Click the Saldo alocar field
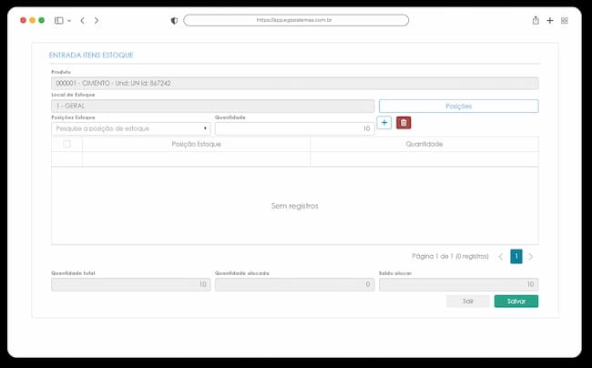592x368 pixels. tap(459, 284)
